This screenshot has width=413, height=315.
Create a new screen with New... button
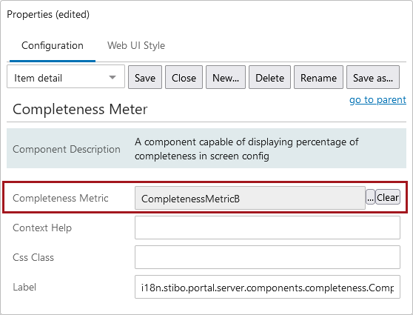[x=226, y=77]
